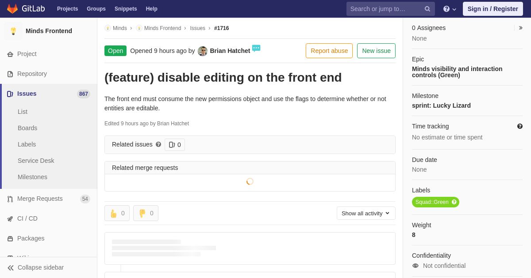Screen dimensions: 531x278
Task: Give a thumbs down reaction
Action: pyautogui.click(x=146, y=213)
